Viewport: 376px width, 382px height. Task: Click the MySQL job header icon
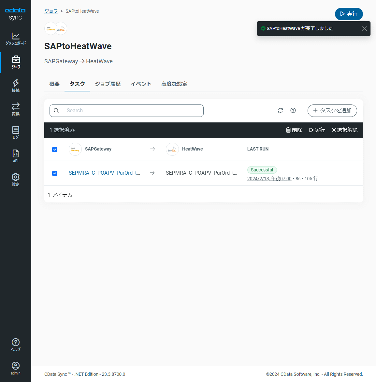(61, 28)
